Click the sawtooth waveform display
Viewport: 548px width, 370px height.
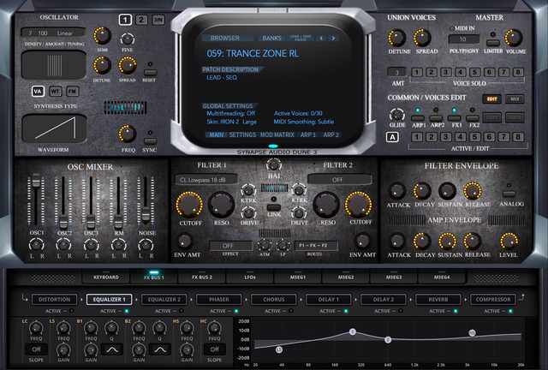(54, 128)
